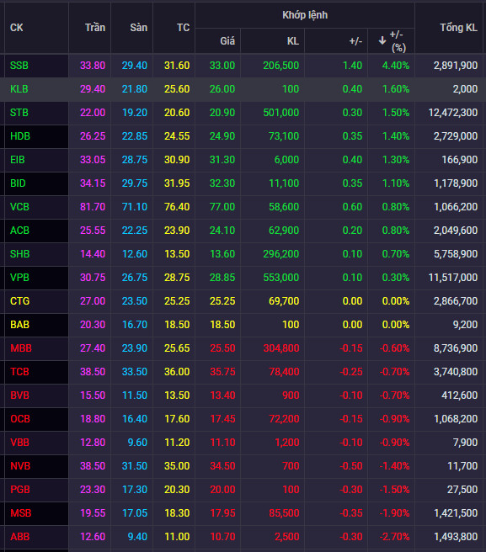Select the KLB stock row
Image resolution: width=486 pixels, height=552 pixels.
pyautogui.click(x=243, y=89)
